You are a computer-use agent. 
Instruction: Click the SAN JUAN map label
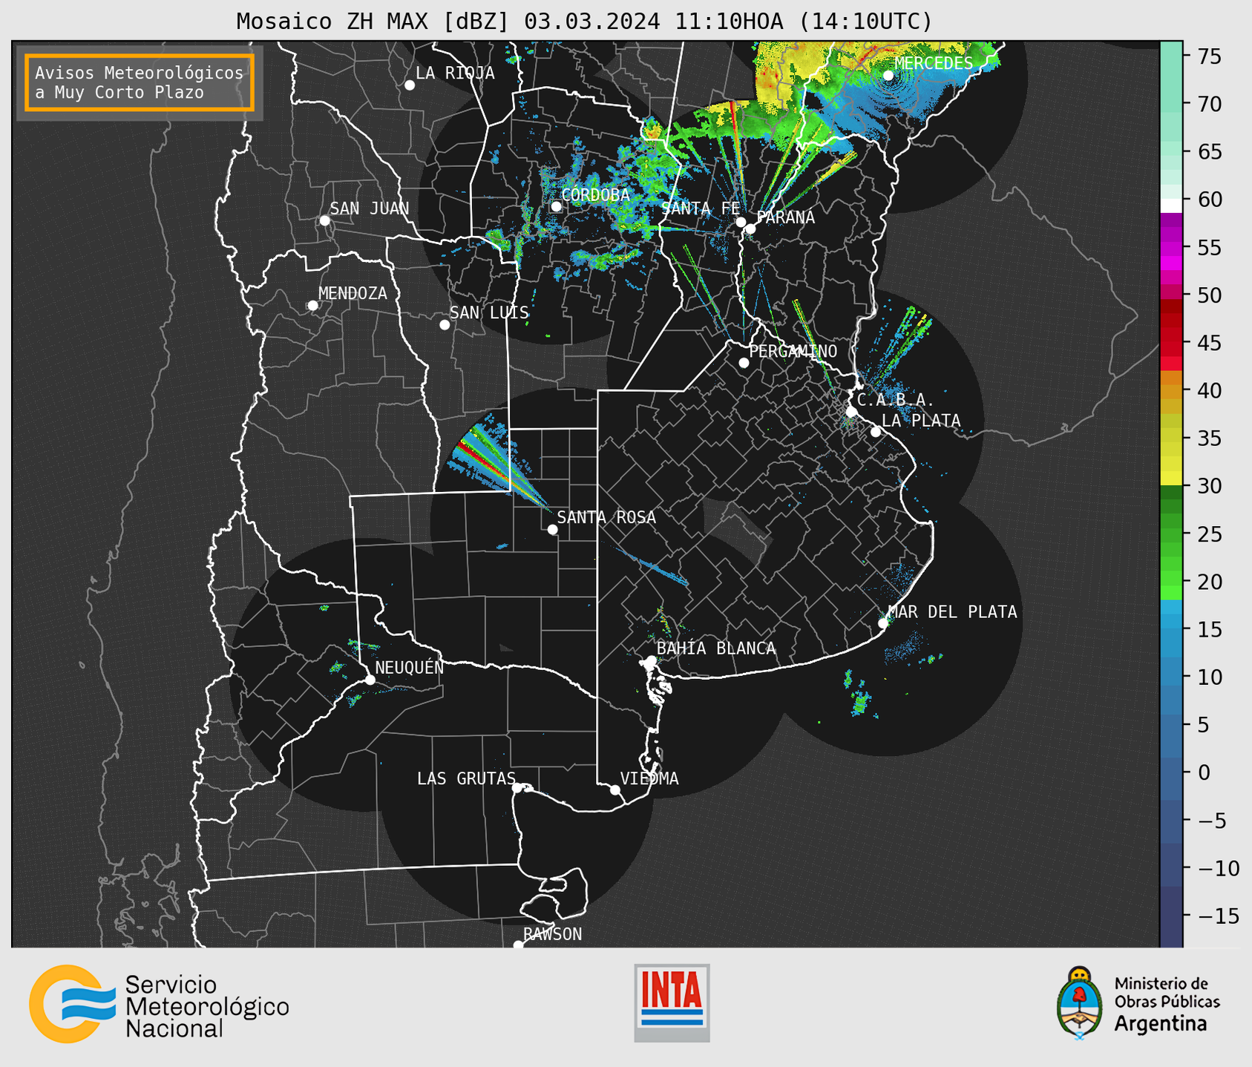tap(370, 209)
